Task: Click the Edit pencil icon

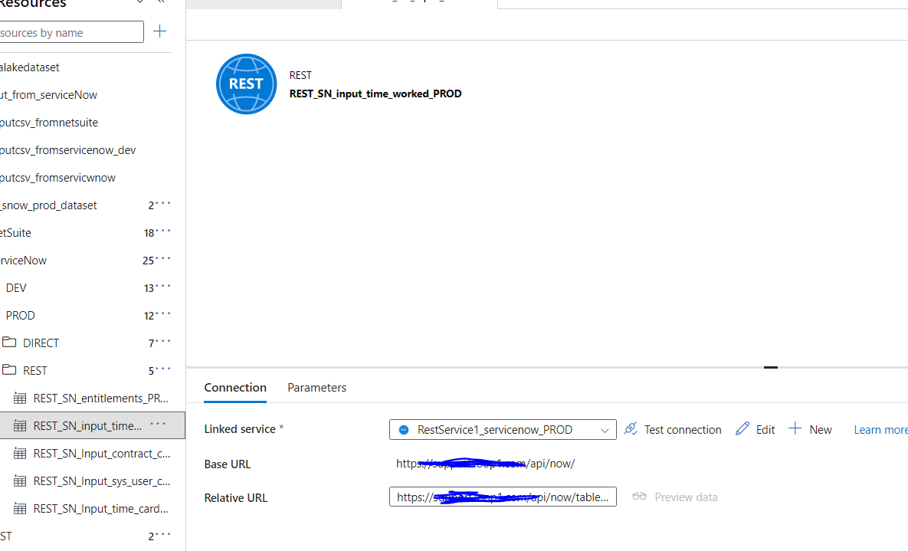Action: click(742, 428)
